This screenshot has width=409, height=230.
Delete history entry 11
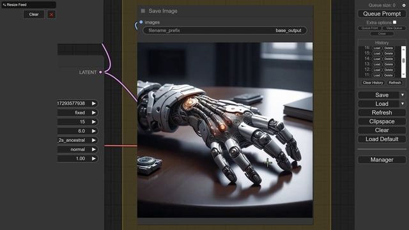[x=389, y=75]
